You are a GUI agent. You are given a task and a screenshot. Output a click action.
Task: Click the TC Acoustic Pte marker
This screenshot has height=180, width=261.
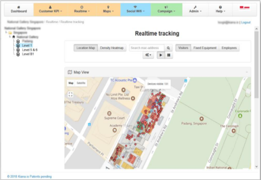point(135,80)
